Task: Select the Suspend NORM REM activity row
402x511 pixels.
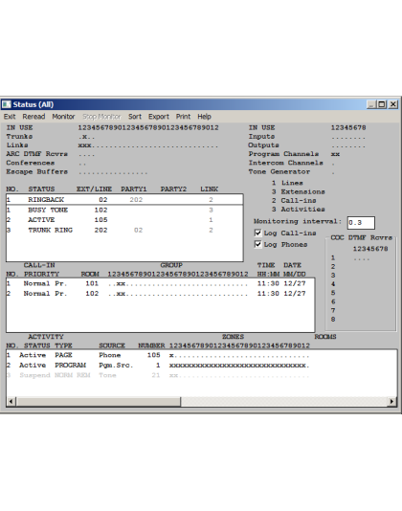Action: click(x=201, y=375)
